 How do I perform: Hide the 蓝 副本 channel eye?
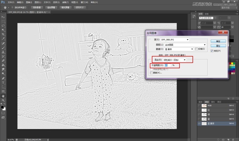[199, 123]
